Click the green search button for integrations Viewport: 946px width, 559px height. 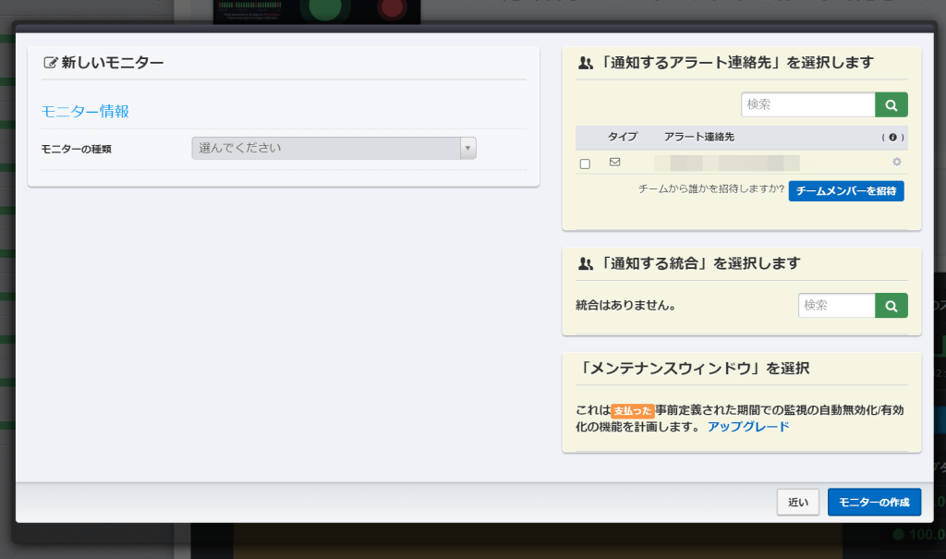(891, 306)
